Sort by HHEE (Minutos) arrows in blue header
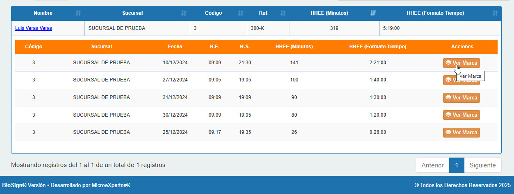 tap(373, 13)
